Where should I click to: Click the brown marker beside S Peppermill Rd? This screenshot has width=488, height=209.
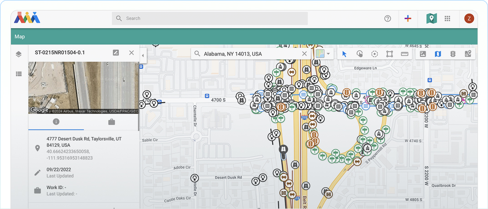coord(357,161)
